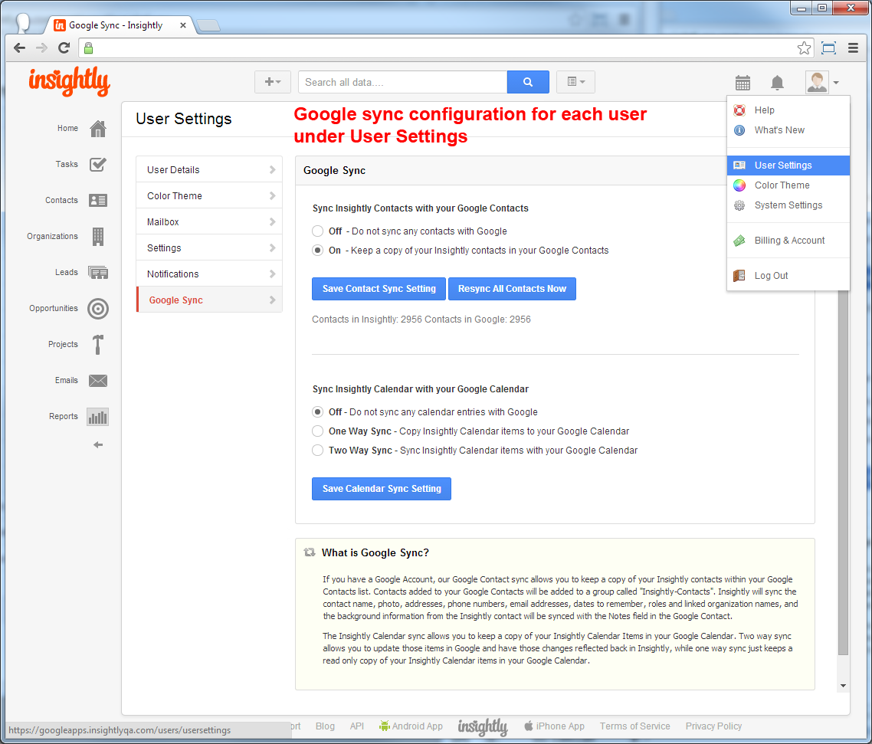Open notifications bell icon
The height and width of the screenshot is (744, 872).
pyautogui.click(x=778, y=83)
